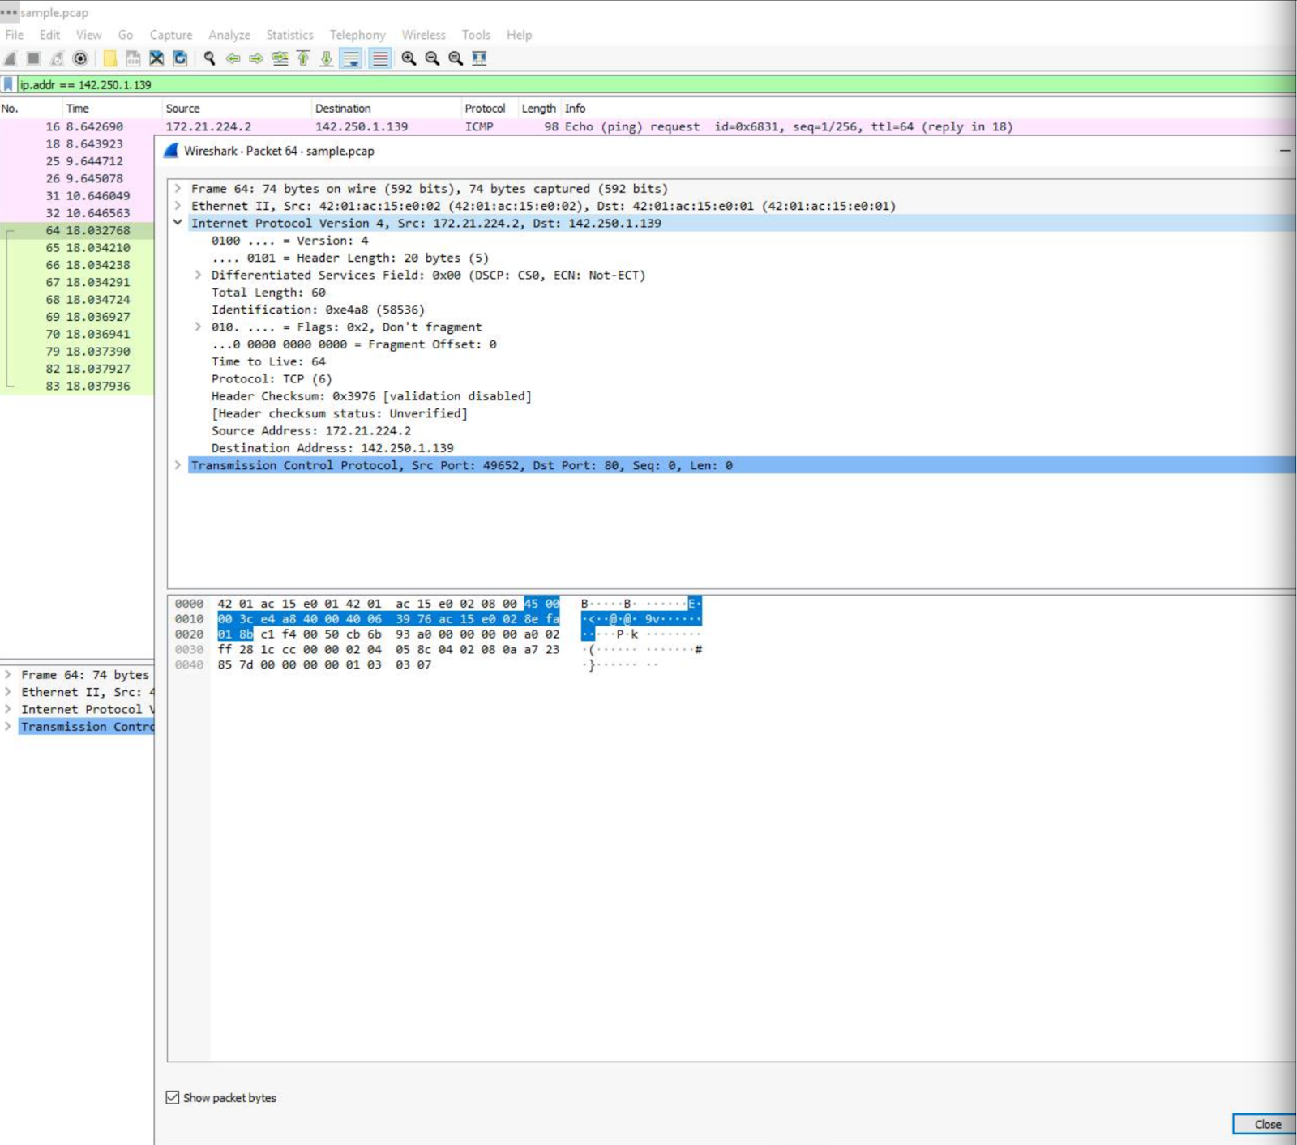Image resolution: width=1297 pixels, height=1145 pixels.
Task: Open capture options gear icon
Action: 80,58
